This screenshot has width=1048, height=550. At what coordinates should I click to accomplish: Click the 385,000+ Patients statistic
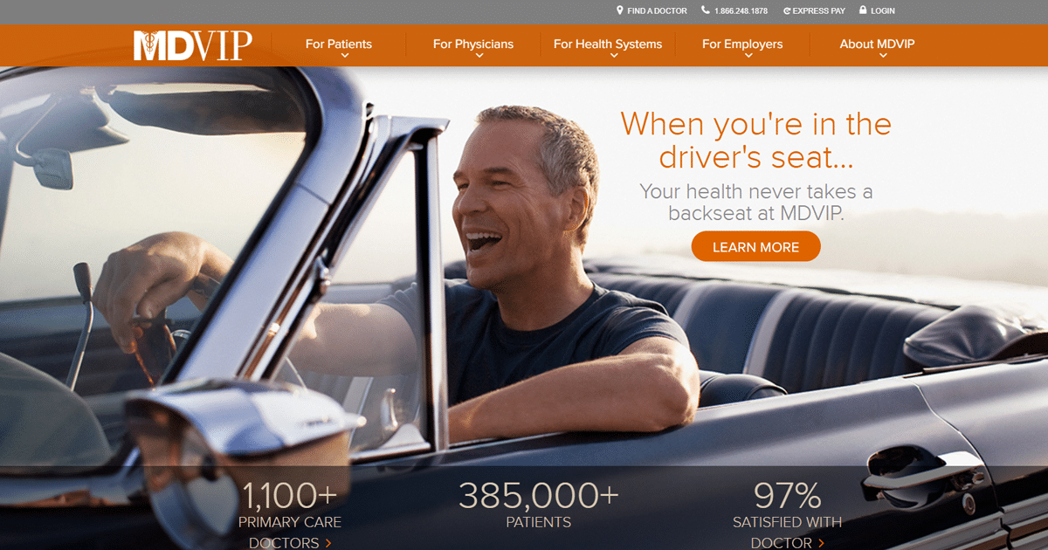pos(539,505)
